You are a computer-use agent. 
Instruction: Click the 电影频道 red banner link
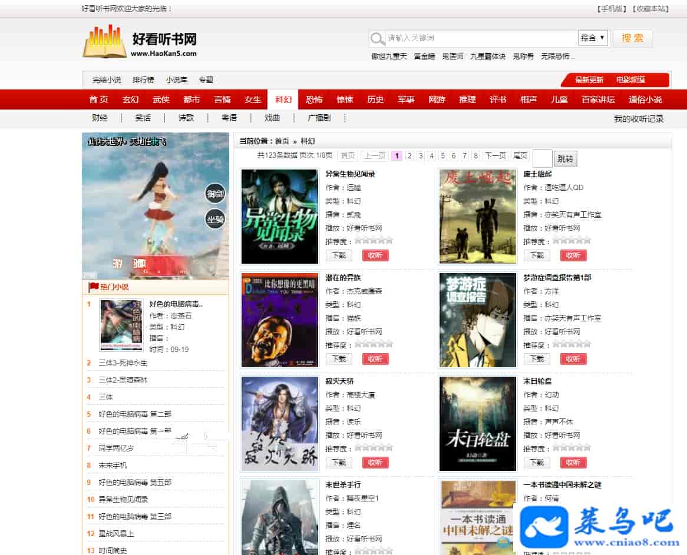(x=630, y=79)
